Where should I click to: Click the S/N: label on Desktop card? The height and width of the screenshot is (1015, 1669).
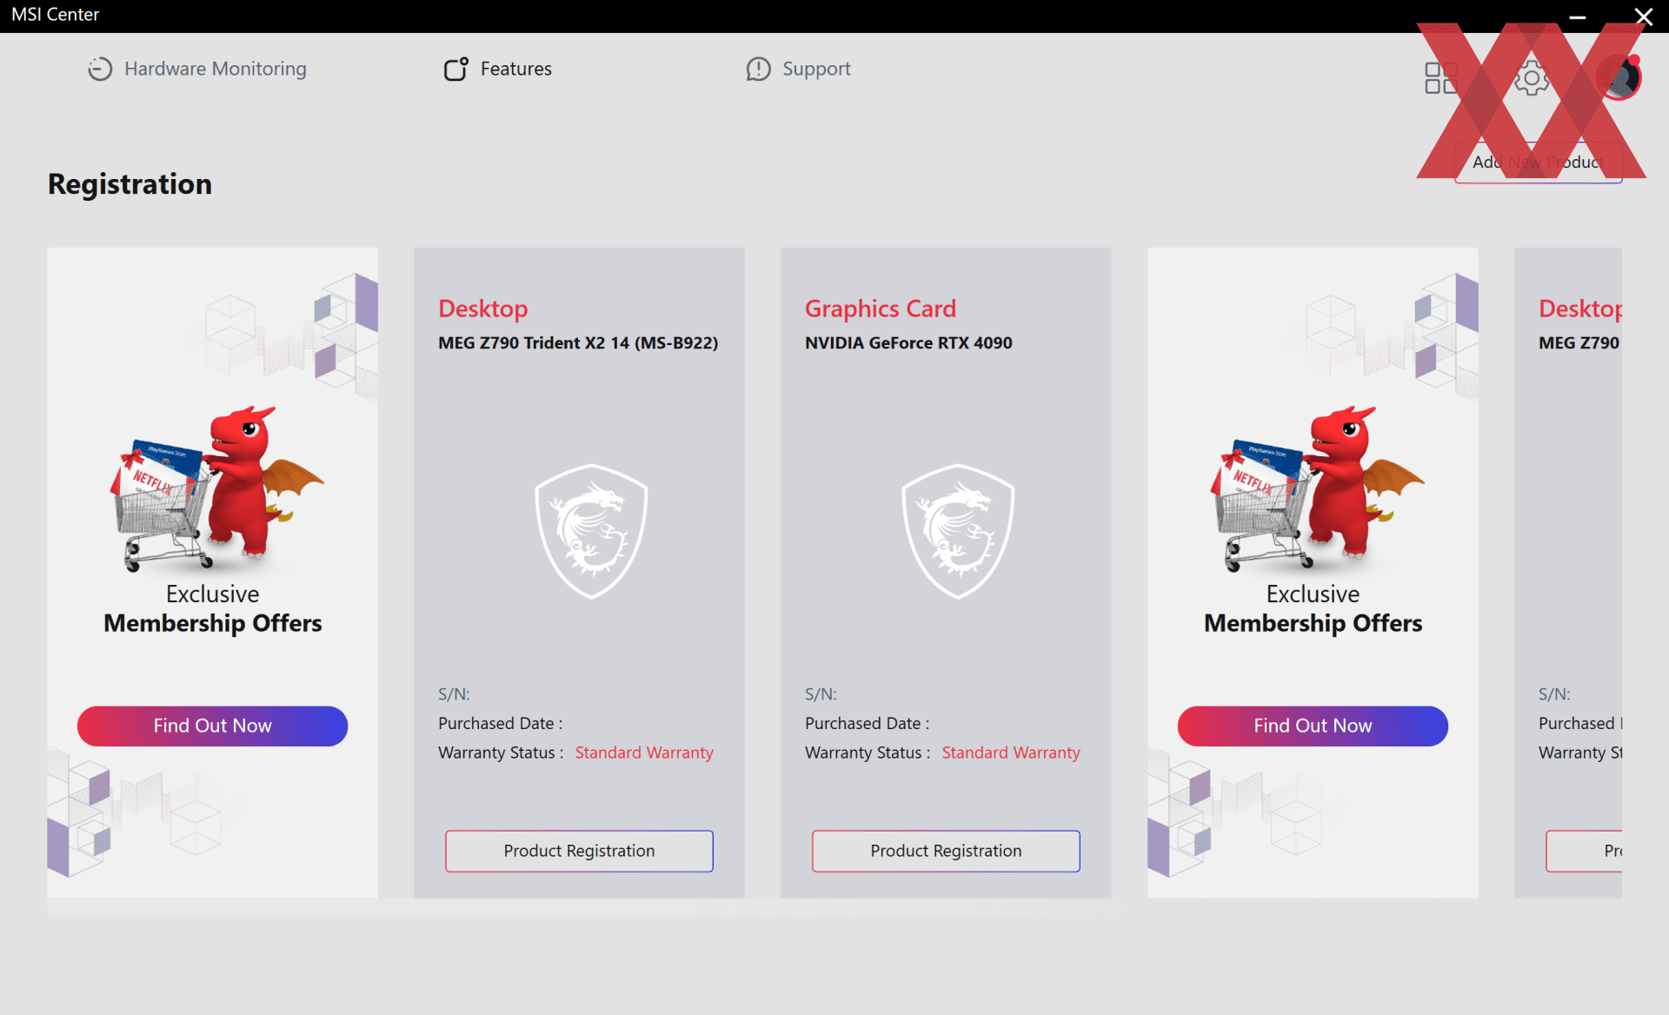[454, 694]
